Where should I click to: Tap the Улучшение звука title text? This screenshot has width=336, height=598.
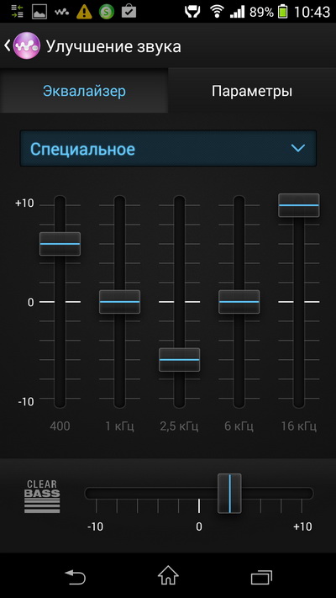[113, 46]
